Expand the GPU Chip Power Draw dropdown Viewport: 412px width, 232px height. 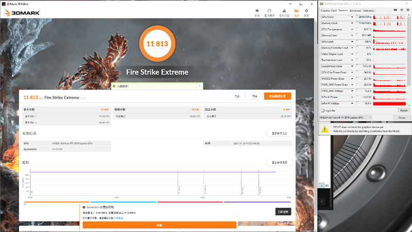click(x=352, y=73)
